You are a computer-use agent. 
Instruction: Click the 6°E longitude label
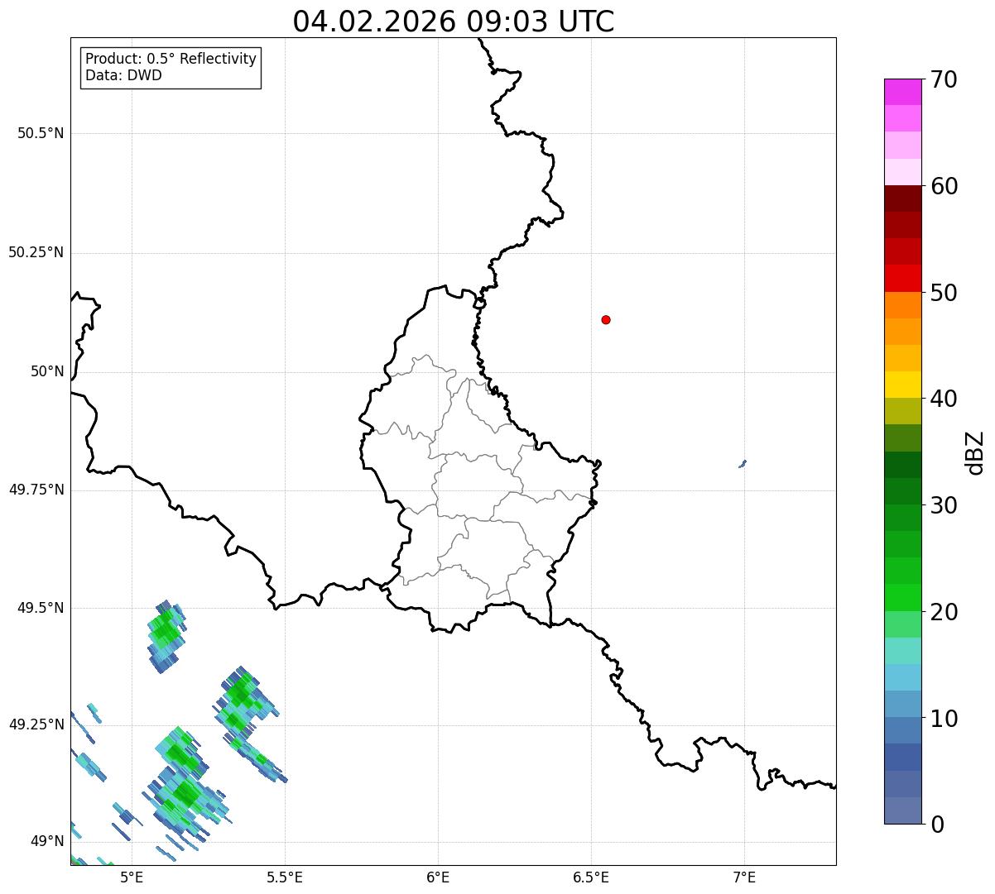[438, 878]
